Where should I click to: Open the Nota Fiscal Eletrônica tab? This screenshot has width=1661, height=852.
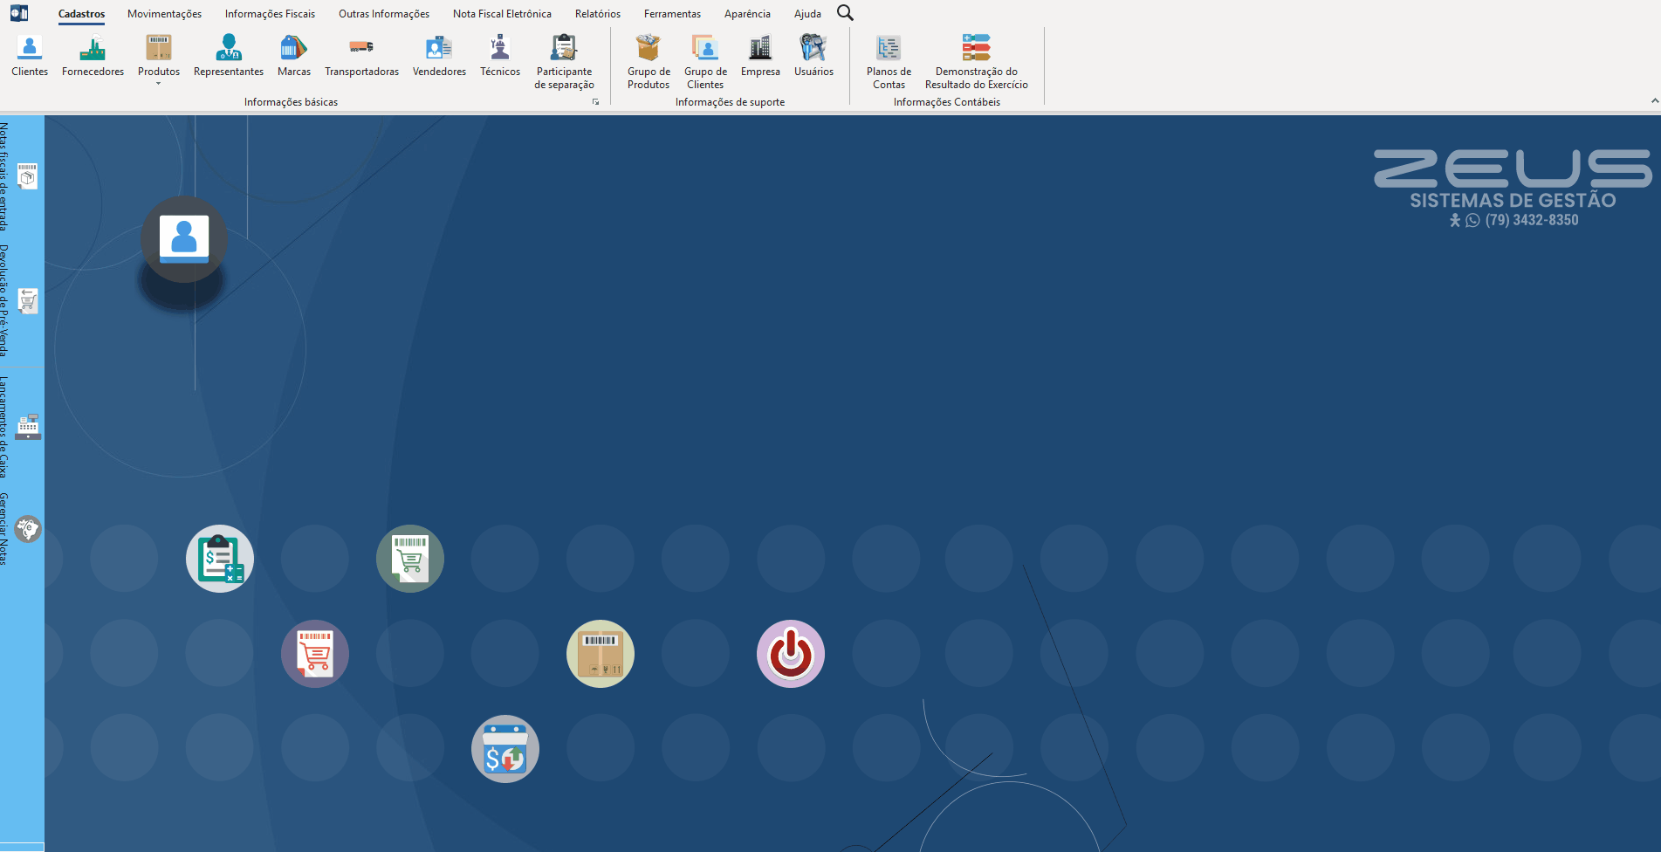502,14
